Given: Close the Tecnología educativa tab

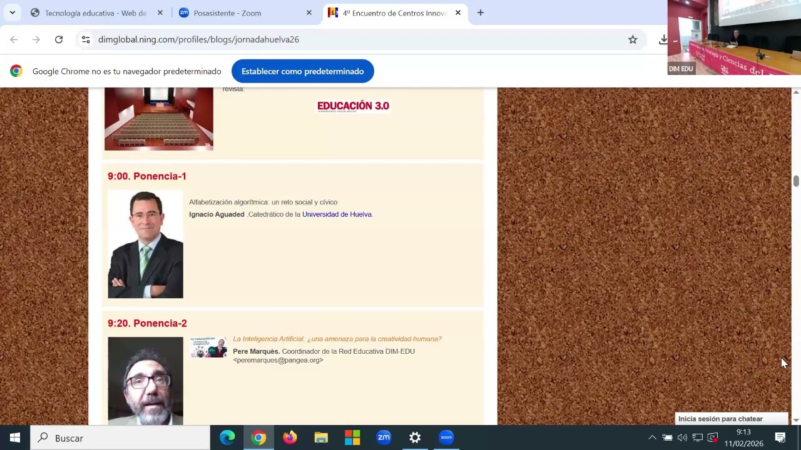Looking at the screenshot, I should [x=160, y=12].
